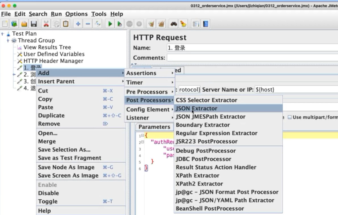Open the Parameters tab
This screenshot has width=338, height=215.
[154, 127]
